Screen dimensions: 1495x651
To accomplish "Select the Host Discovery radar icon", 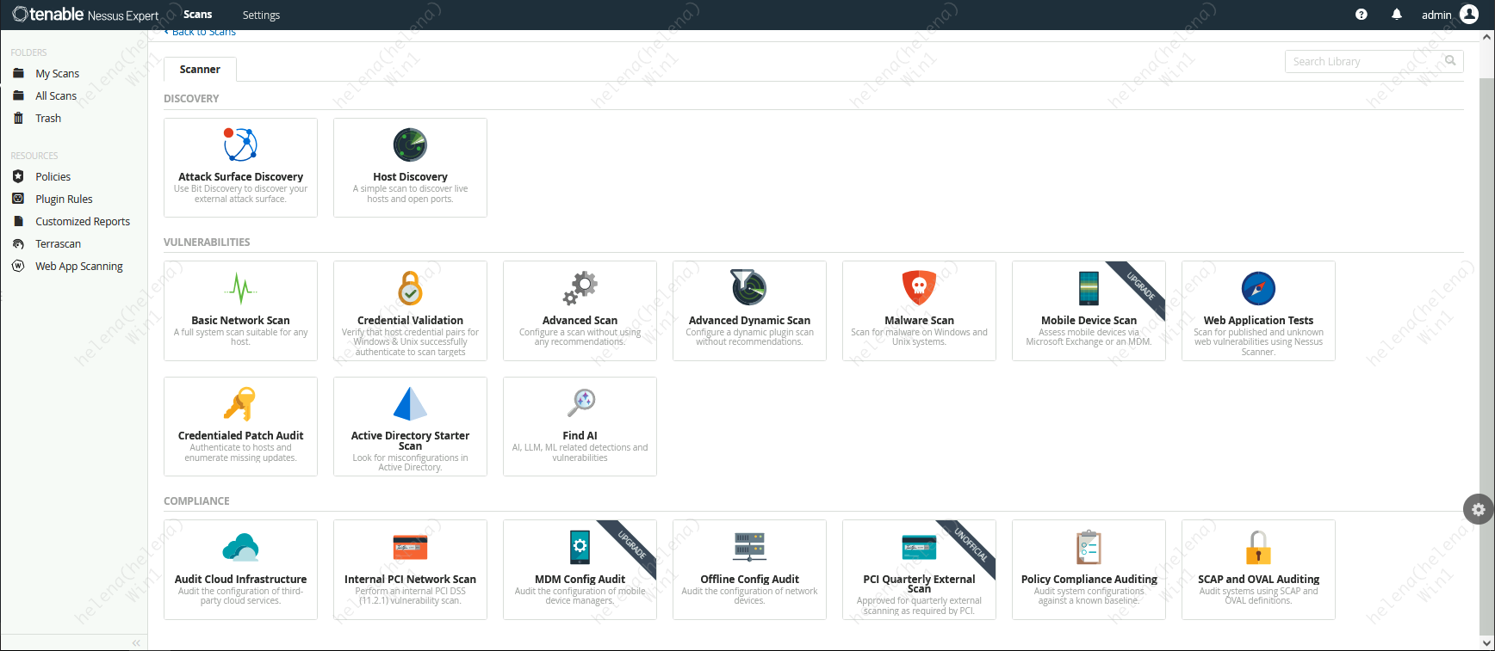I will [x=410, y=144].
